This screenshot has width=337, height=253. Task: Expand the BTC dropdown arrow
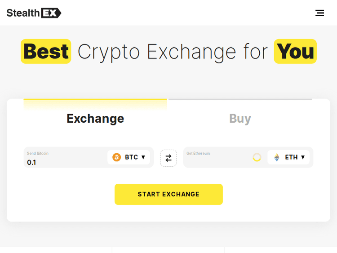click(143, 157)
